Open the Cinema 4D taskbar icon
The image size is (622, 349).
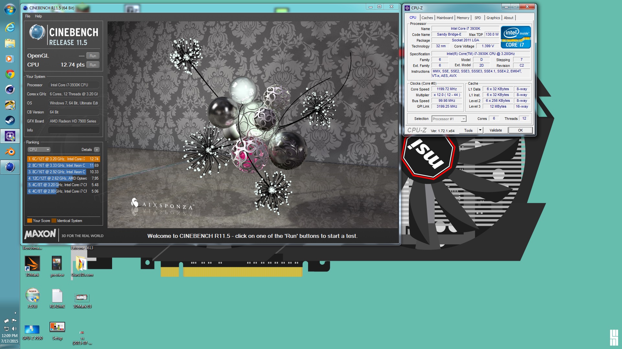(x=10, y=90)
